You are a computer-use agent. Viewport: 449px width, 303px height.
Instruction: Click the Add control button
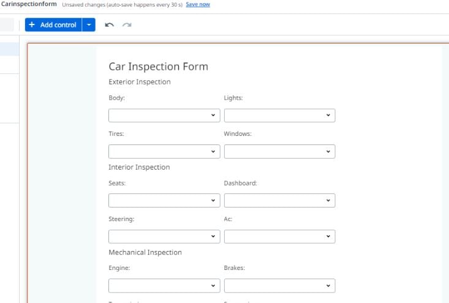point(53,25)
